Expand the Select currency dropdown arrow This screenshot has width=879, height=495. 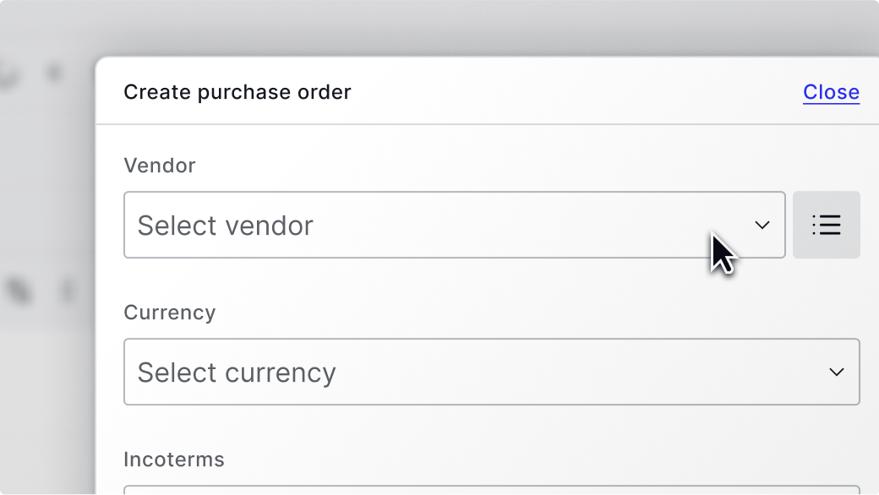[x=837, y=372]
